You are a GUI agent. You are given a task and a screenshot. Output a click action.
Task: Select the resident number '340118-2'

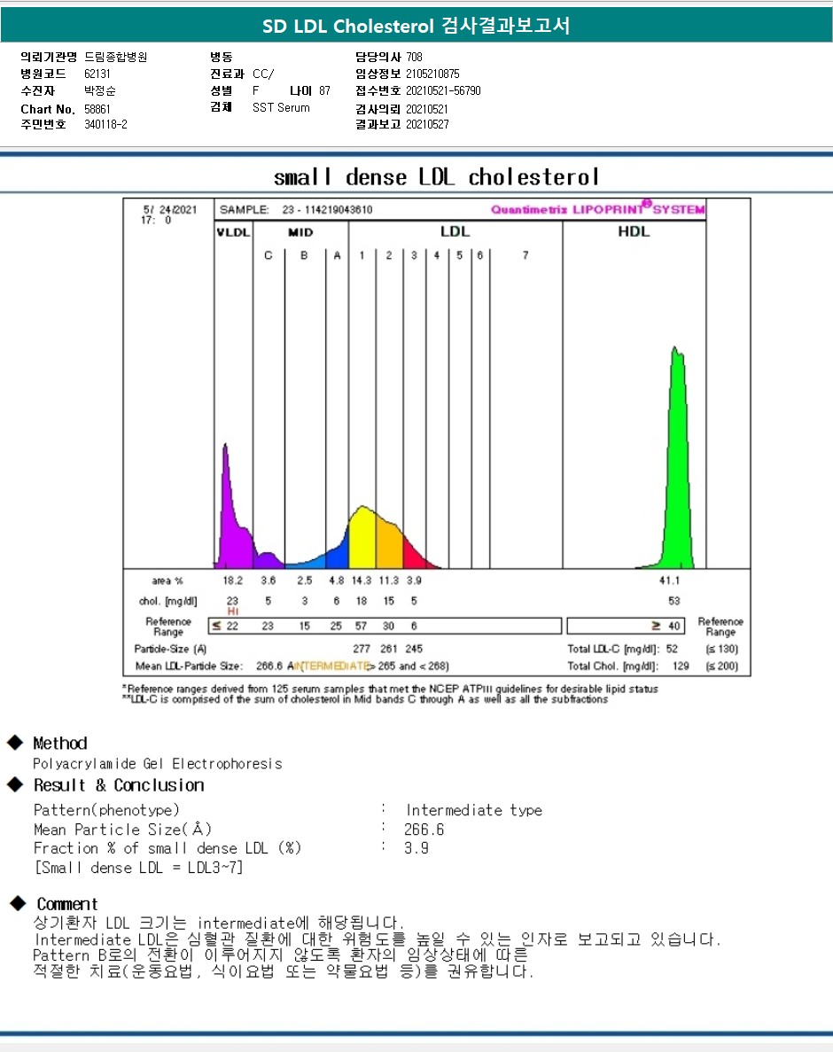(105, 124)
